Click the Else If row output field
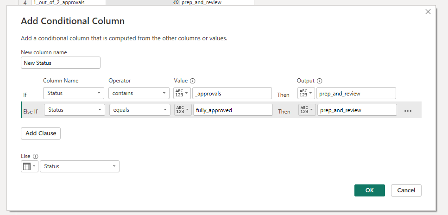Screen dimensions: 448x215 [357, 110]
